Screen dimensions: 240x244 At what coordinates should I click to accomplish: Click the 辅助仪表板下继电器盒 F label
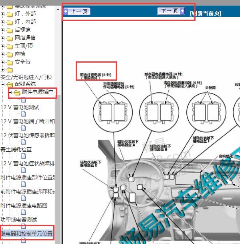[204, 139]
